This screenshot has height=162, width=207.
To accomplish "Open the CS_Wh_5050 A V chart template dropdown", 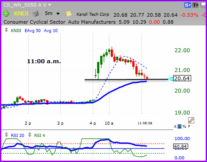I will [27, 5].
